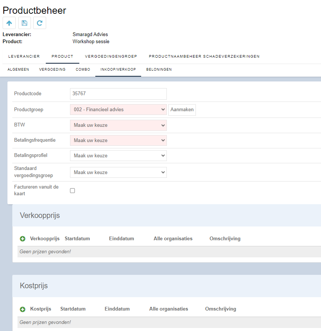
Task: Expand the Standaard vergoedingsgroep dropdown
Action: 118,172
